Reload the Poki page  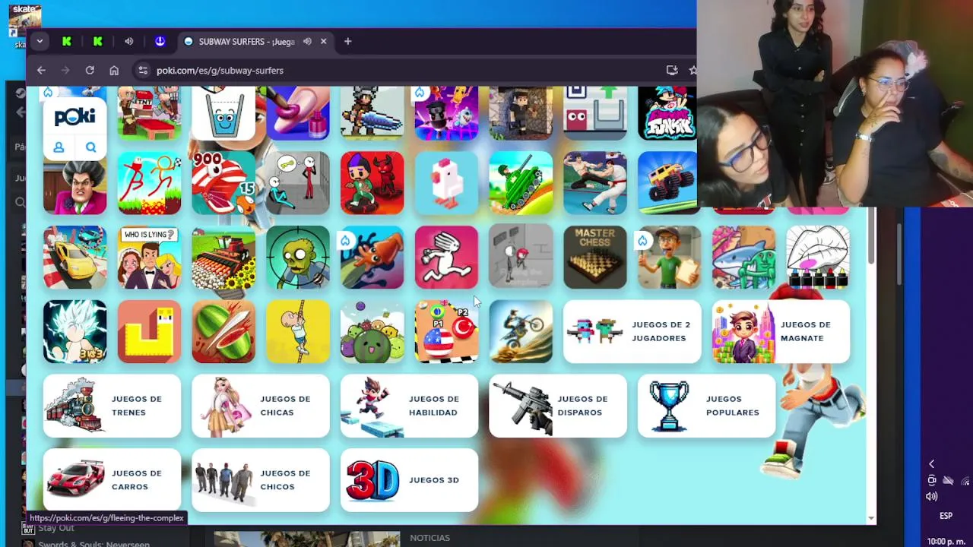click(90, 70)
